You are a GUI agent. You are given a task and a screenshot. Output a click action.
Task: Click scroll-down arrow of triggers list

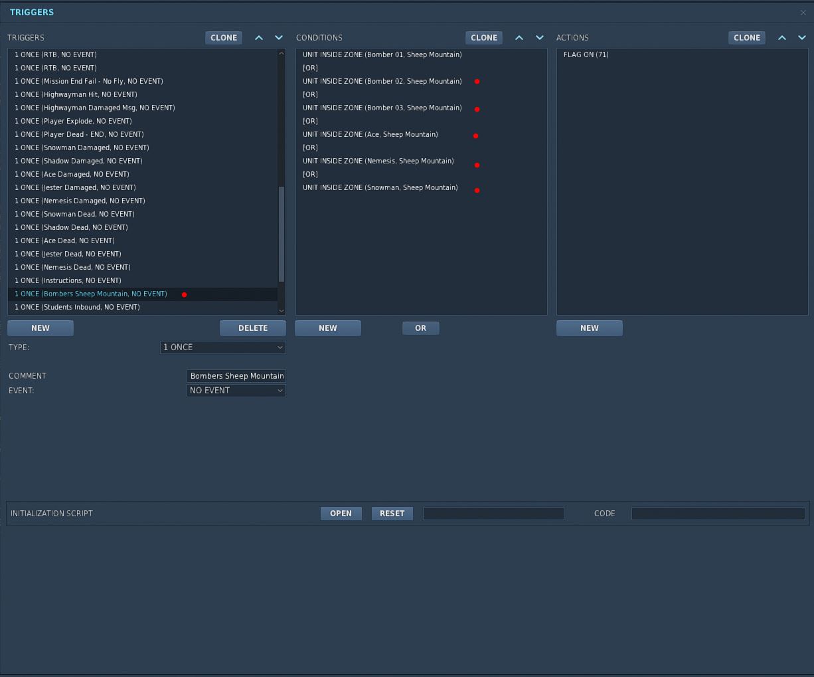pos(282,310)
